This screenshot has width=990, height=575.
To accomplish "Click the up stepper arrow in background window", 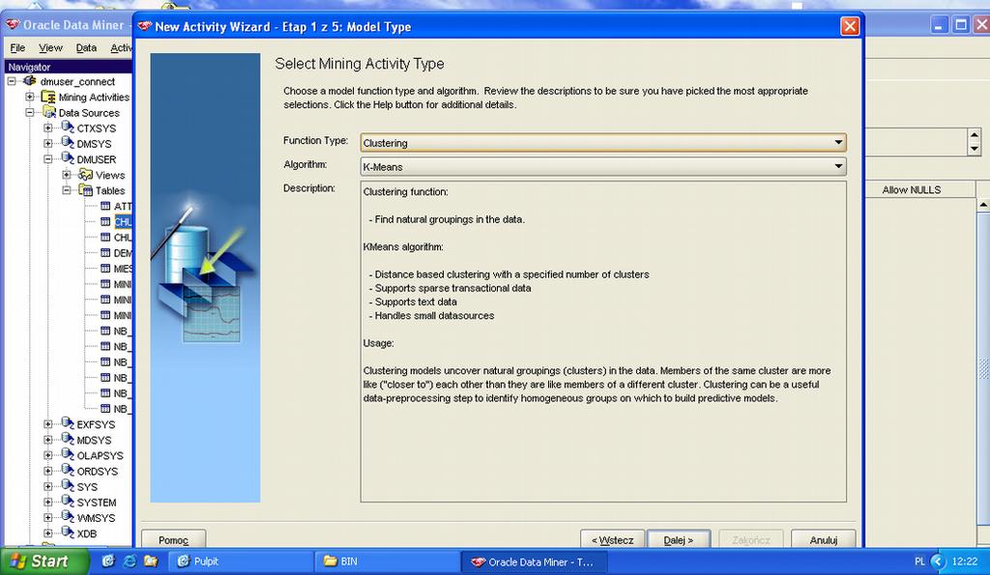I will point(975,135).
